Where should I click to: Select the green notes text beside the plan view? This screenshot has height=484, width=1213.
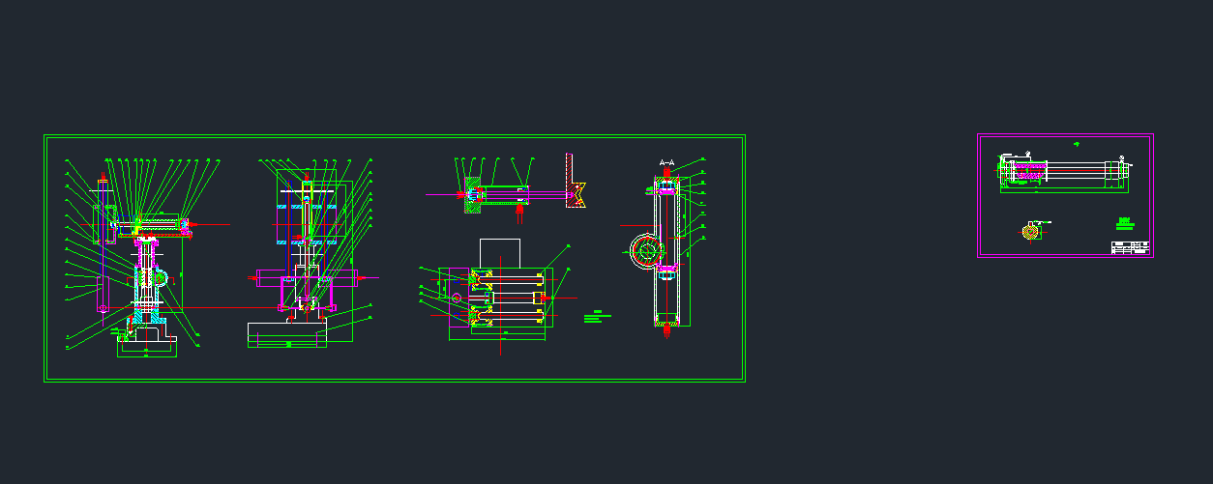pyautogui.click(x=600, y=315)
